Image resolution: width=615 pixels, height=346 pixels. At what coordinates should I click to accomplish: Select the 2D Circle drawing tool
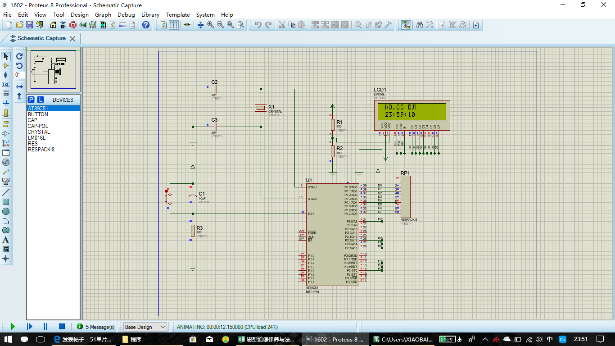(6, 211)
